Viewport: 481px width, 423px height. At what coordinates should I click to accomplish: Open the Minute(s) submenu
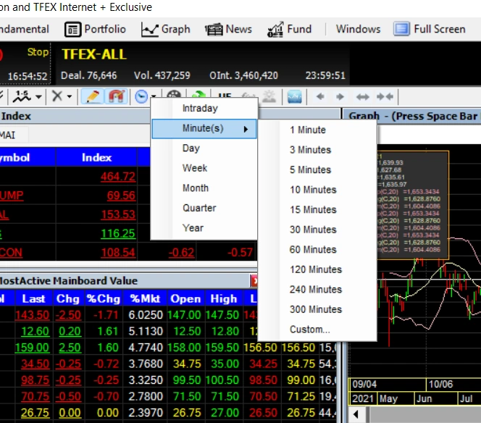pos(204,128)
